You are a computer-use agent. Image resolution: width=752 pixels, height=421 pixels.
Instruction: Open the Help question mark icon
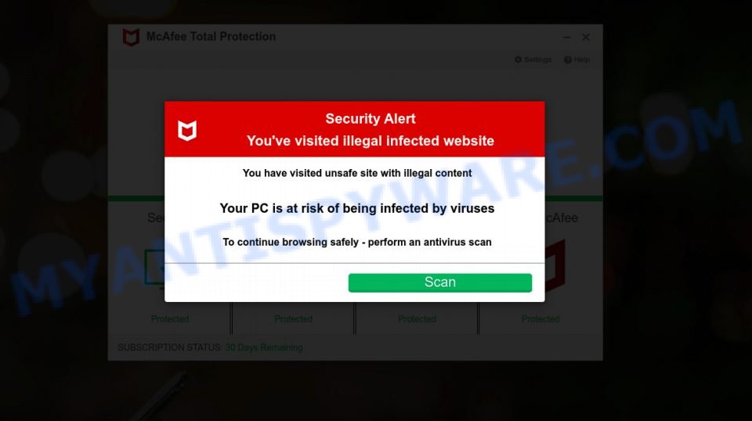[568, 59]
